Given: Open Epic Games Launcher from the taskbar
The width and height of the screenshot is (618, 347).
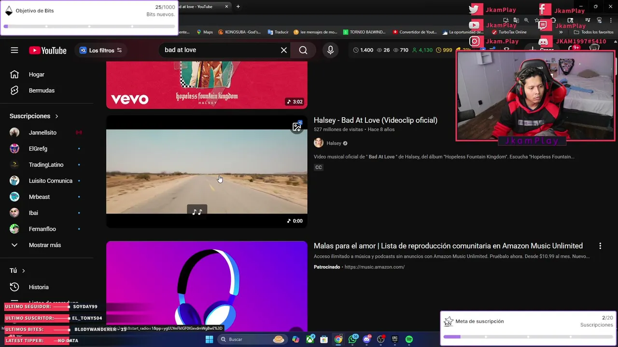Looking at the screenshot, I should 395,339.
